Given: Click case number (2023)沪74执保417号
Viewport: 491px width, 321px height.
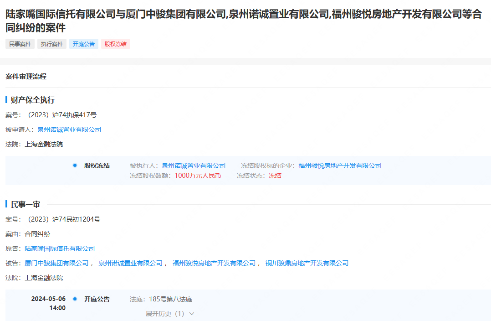Looking at the screenshot, I should pos(61,115).
